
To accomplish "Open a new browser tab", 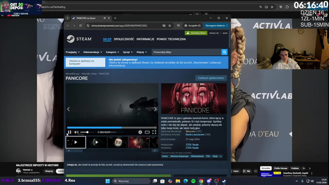I will [x=115, y=18].
